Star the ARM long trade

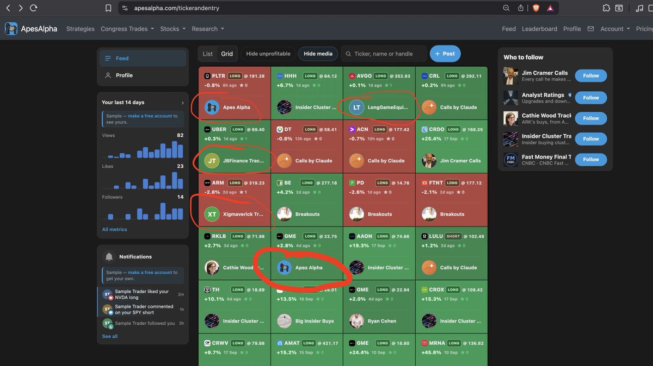(242, 192)
